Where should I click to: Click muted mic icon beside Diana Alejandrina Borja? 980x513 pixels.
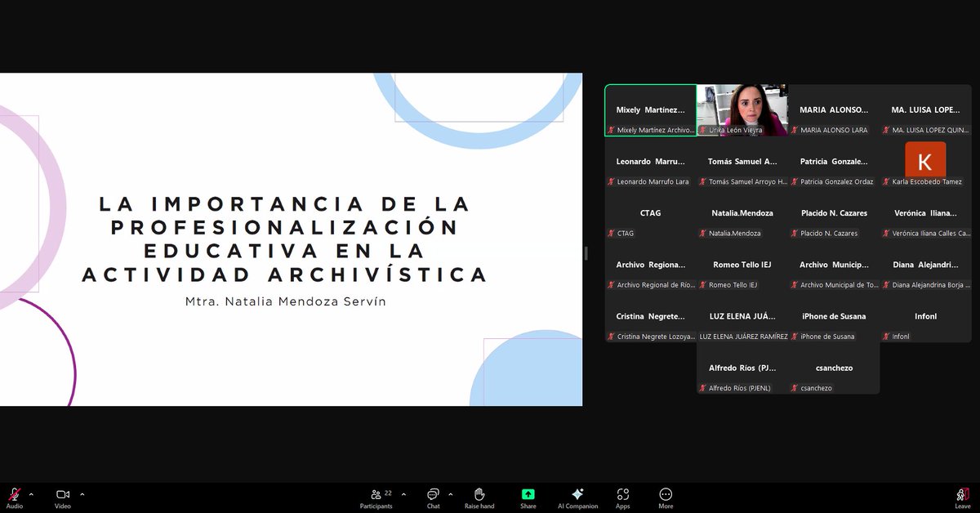click(887, 284)
